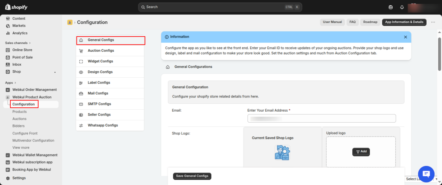This screenshot has height=185, width=442.
Task: Open Multivendor Configuration in the sidebar
Action: click(33, 140)
